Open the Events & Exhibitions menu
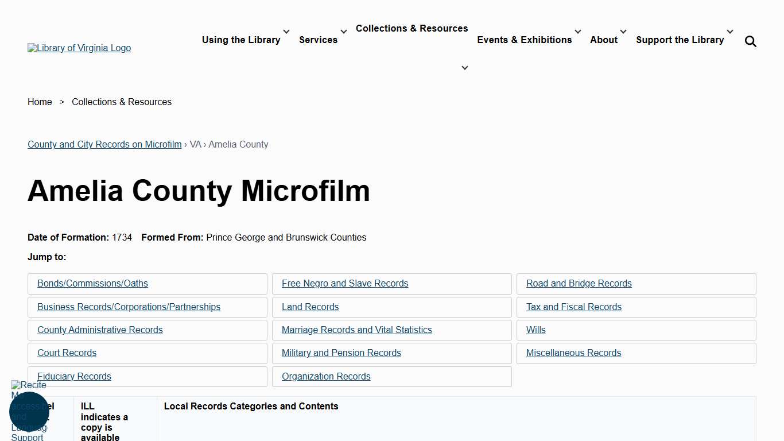The width and height of the screenshot is (784, 441). (524, 40)
